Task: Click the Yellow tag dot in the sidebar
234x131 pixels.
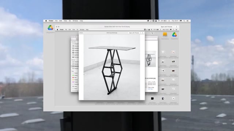Action: (x=73, y=80)
